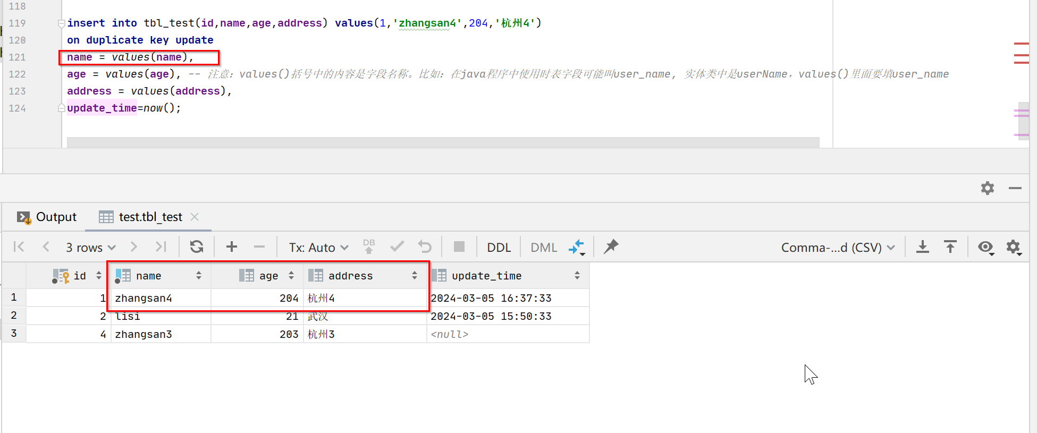The width and height of the screenshot is (1037, 433).
Task: Submit changes to database
Action: (369, 247)
